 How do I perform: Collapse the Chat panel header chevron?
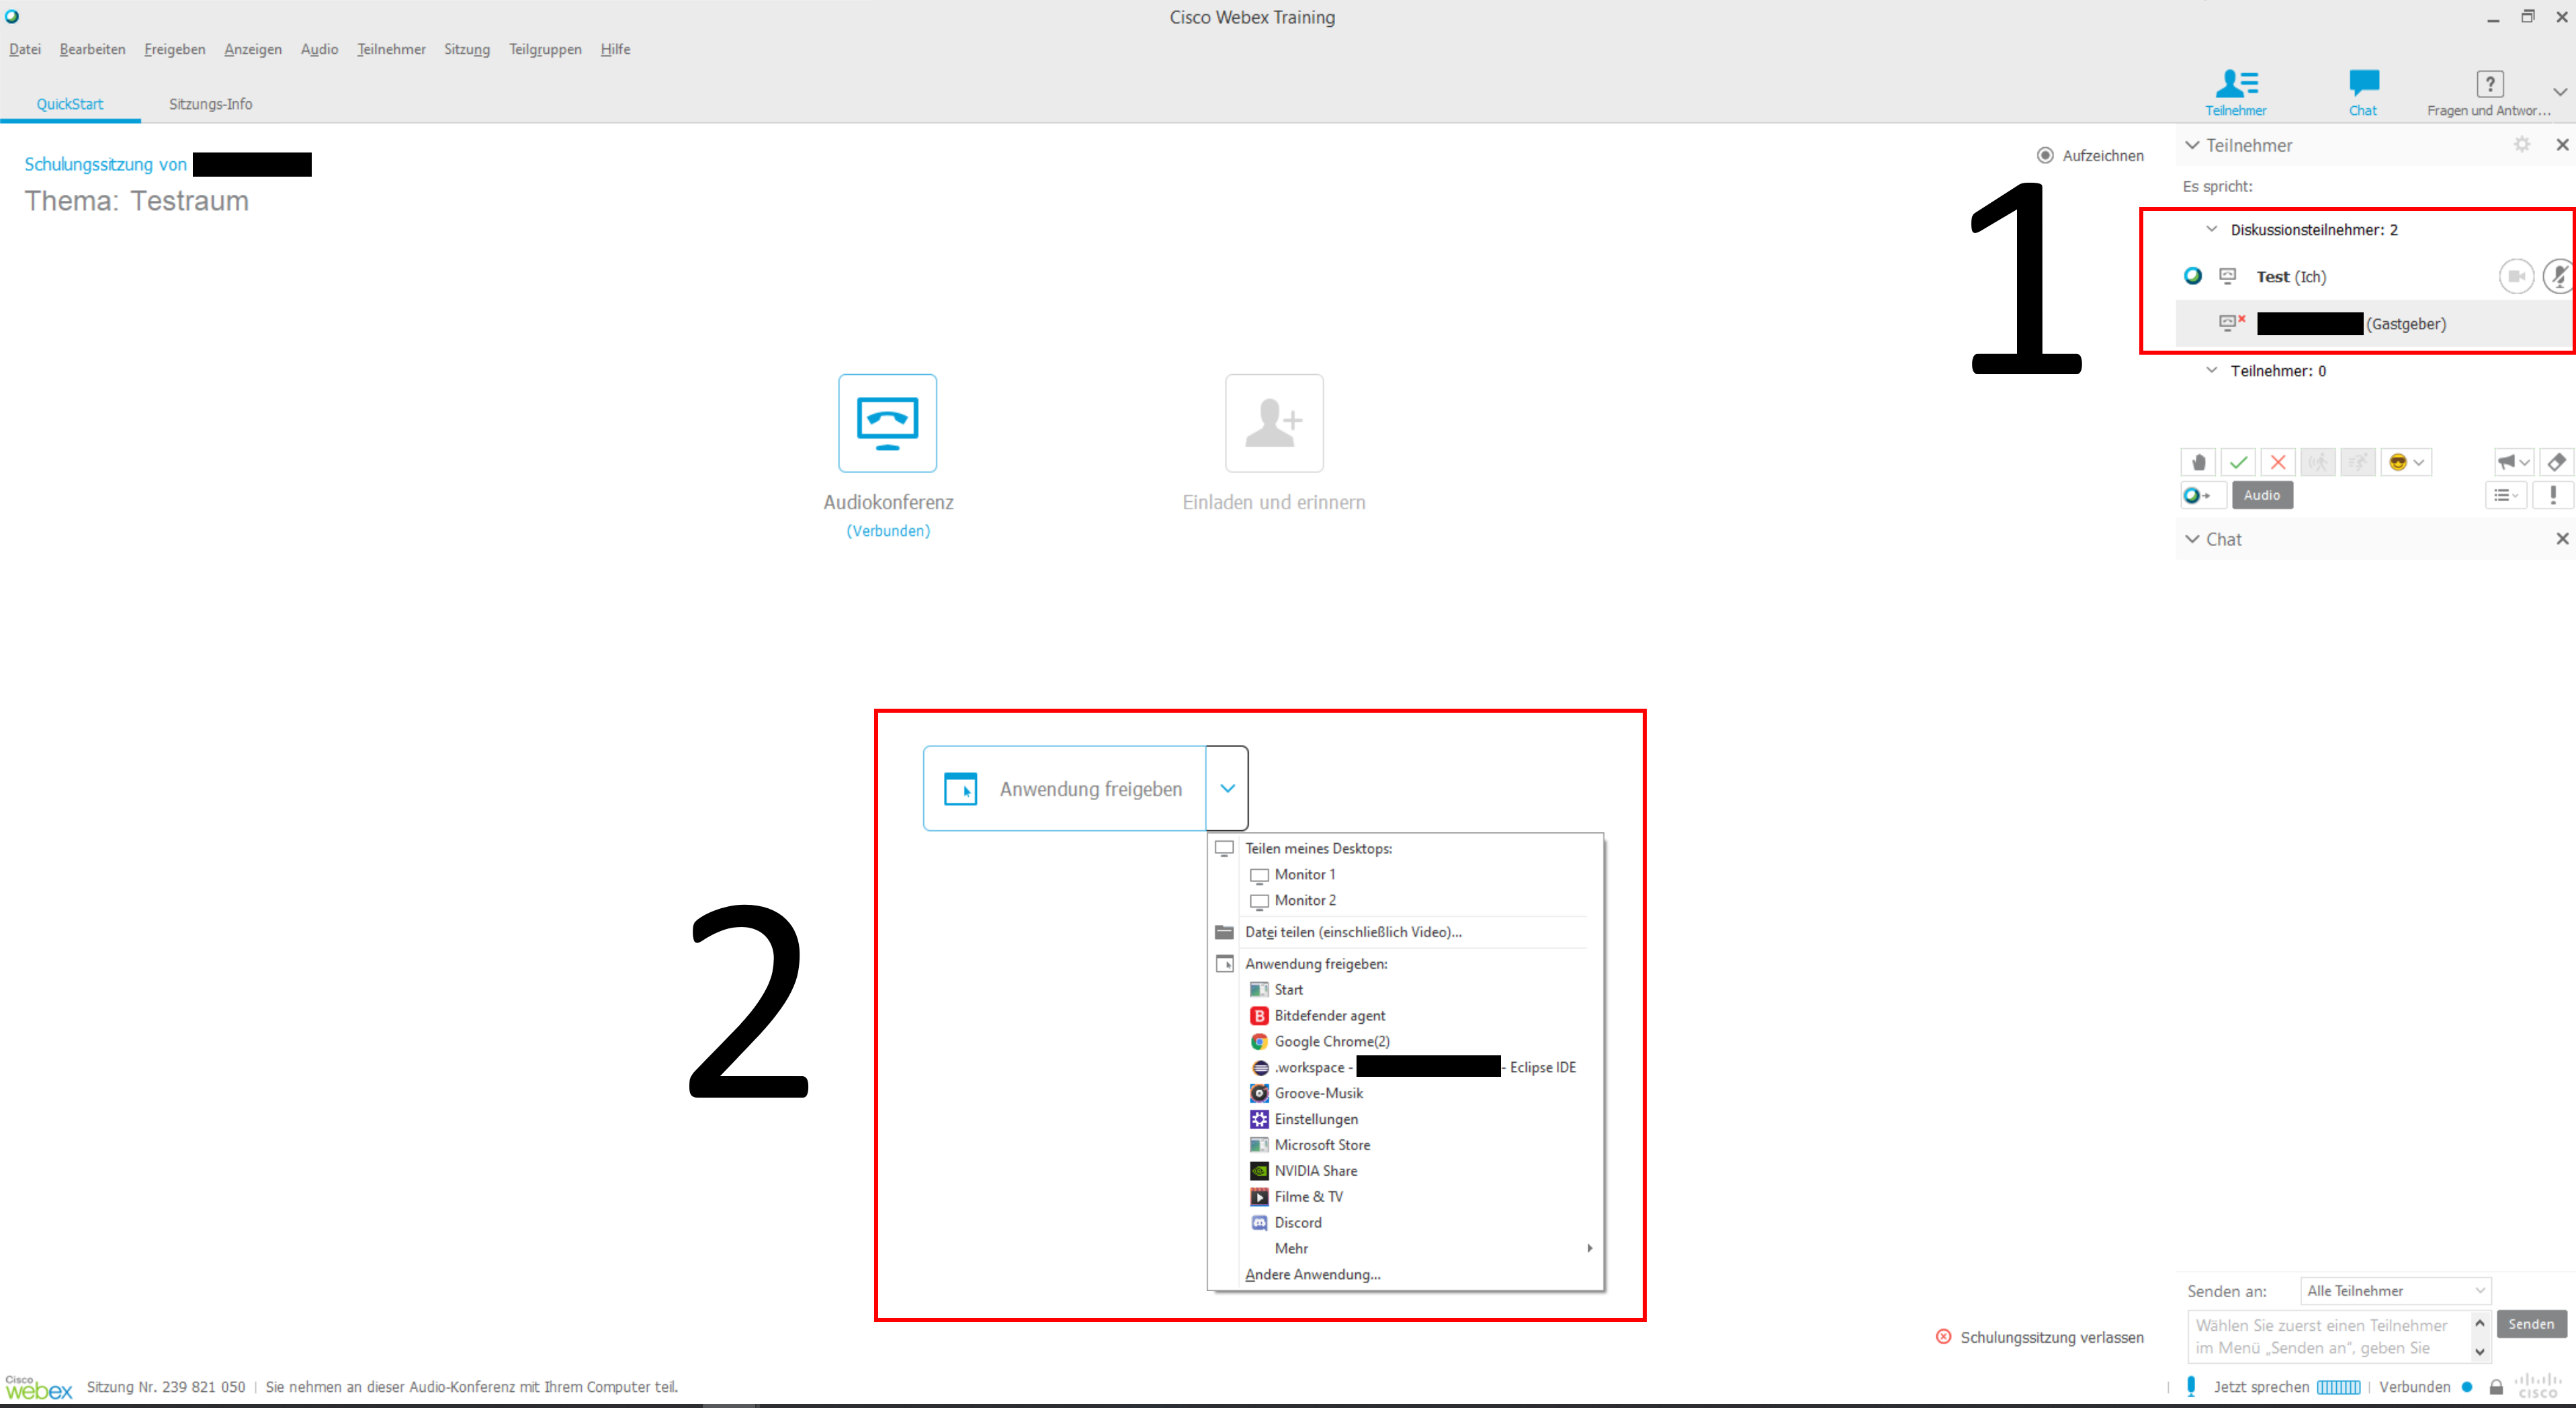(2192, 539)
